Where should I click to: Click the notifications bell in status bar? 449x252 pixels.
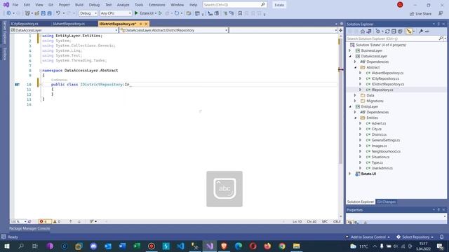[x=441, y=237]
